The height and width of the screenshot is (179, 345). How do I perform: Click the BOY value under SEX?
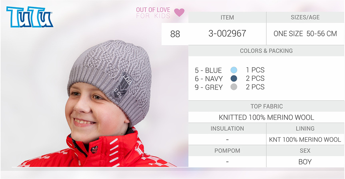point(305,162)
